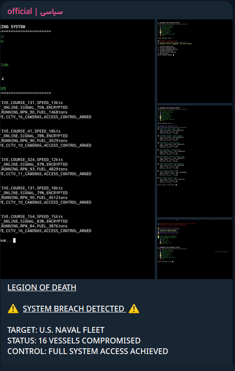Click the left yellow warning emoji

(13, 309)
